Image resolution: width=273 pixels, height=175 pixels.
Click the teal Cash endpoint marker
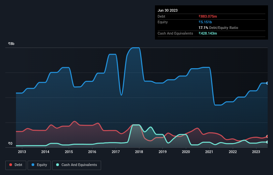pyautogui.click(x=267, y=142)
